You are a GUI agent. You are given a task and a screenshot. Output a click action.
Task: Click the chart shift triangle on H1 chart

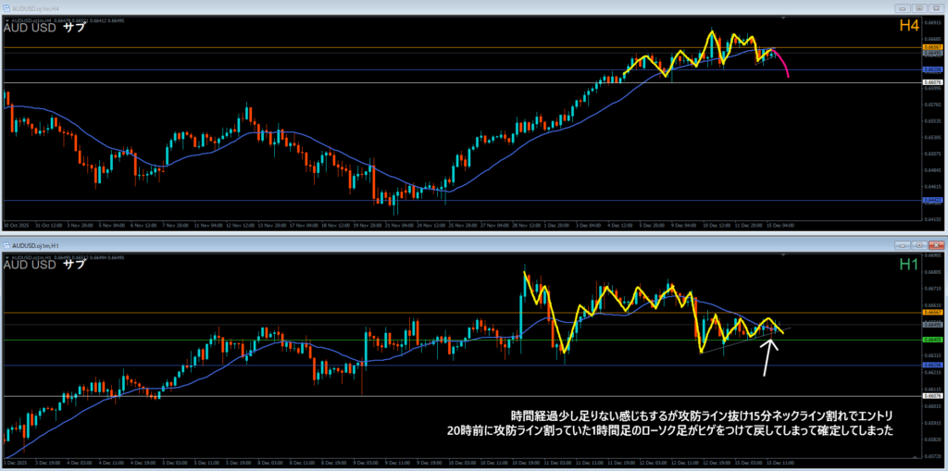(785, 255)
